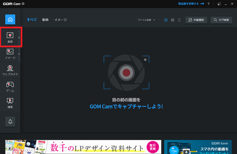The image size is (237, 154).
Task: Select the 画面 screen recording mode
Action: click(10, 37)
